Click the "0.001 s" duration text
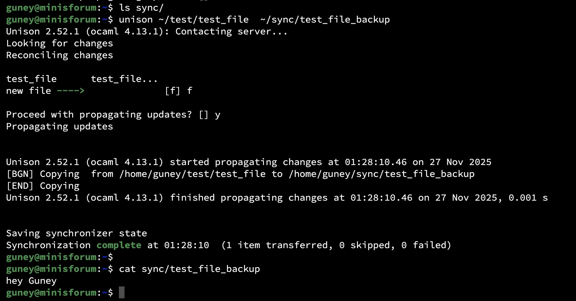Image resolution: width=576 pixels, height=301 pixels. 528,198
